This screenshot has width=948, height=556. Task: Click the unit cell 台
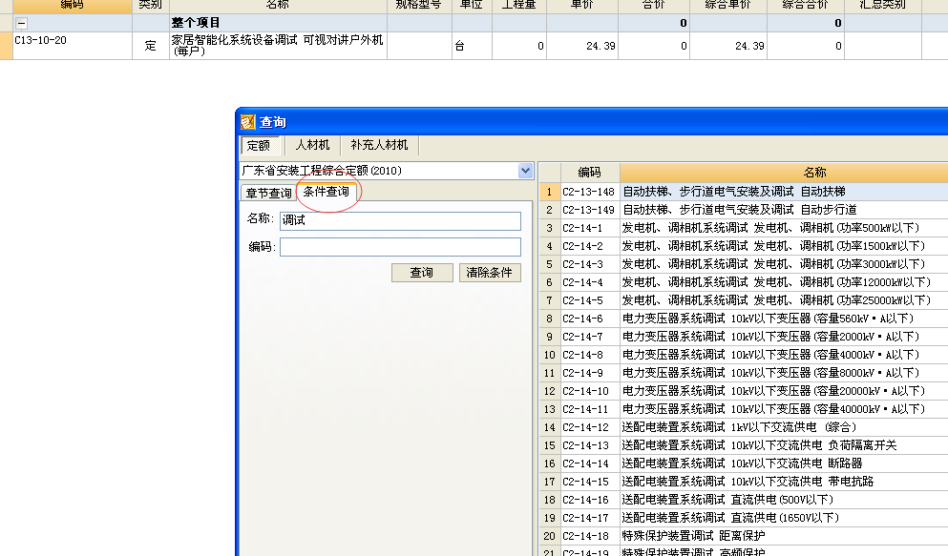[x=472, y=46]
